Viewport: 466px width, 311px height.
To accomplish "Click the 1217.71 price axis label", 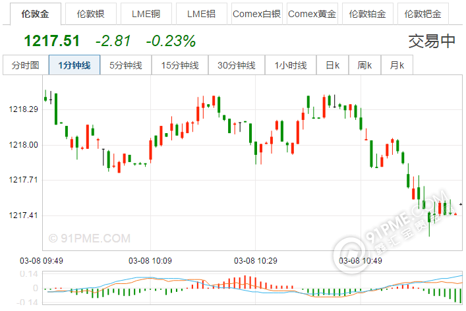I will tap(24, 180).
